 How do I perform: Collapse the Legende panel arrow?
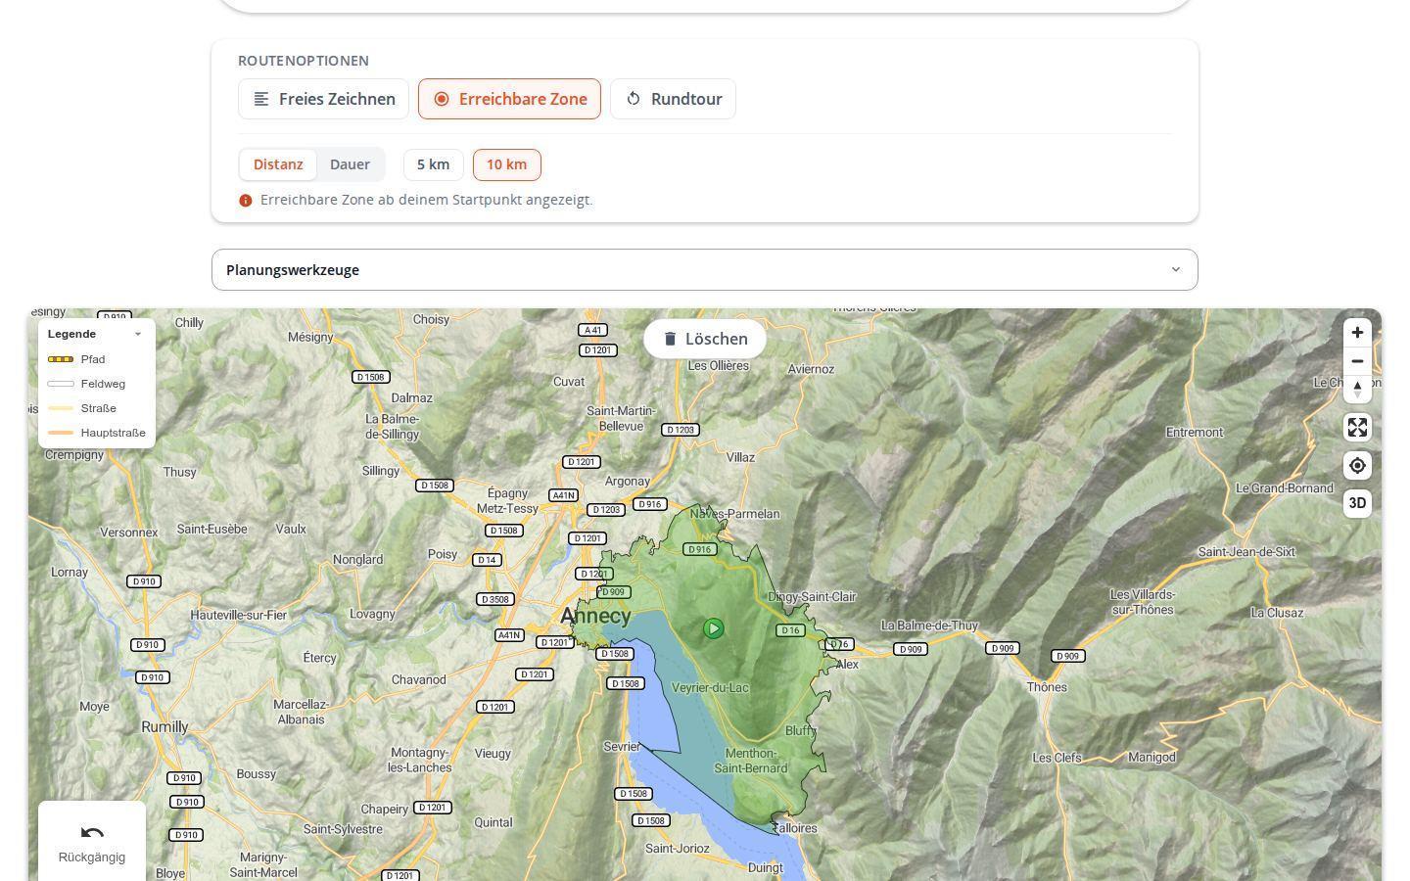(x=138, y=334)
